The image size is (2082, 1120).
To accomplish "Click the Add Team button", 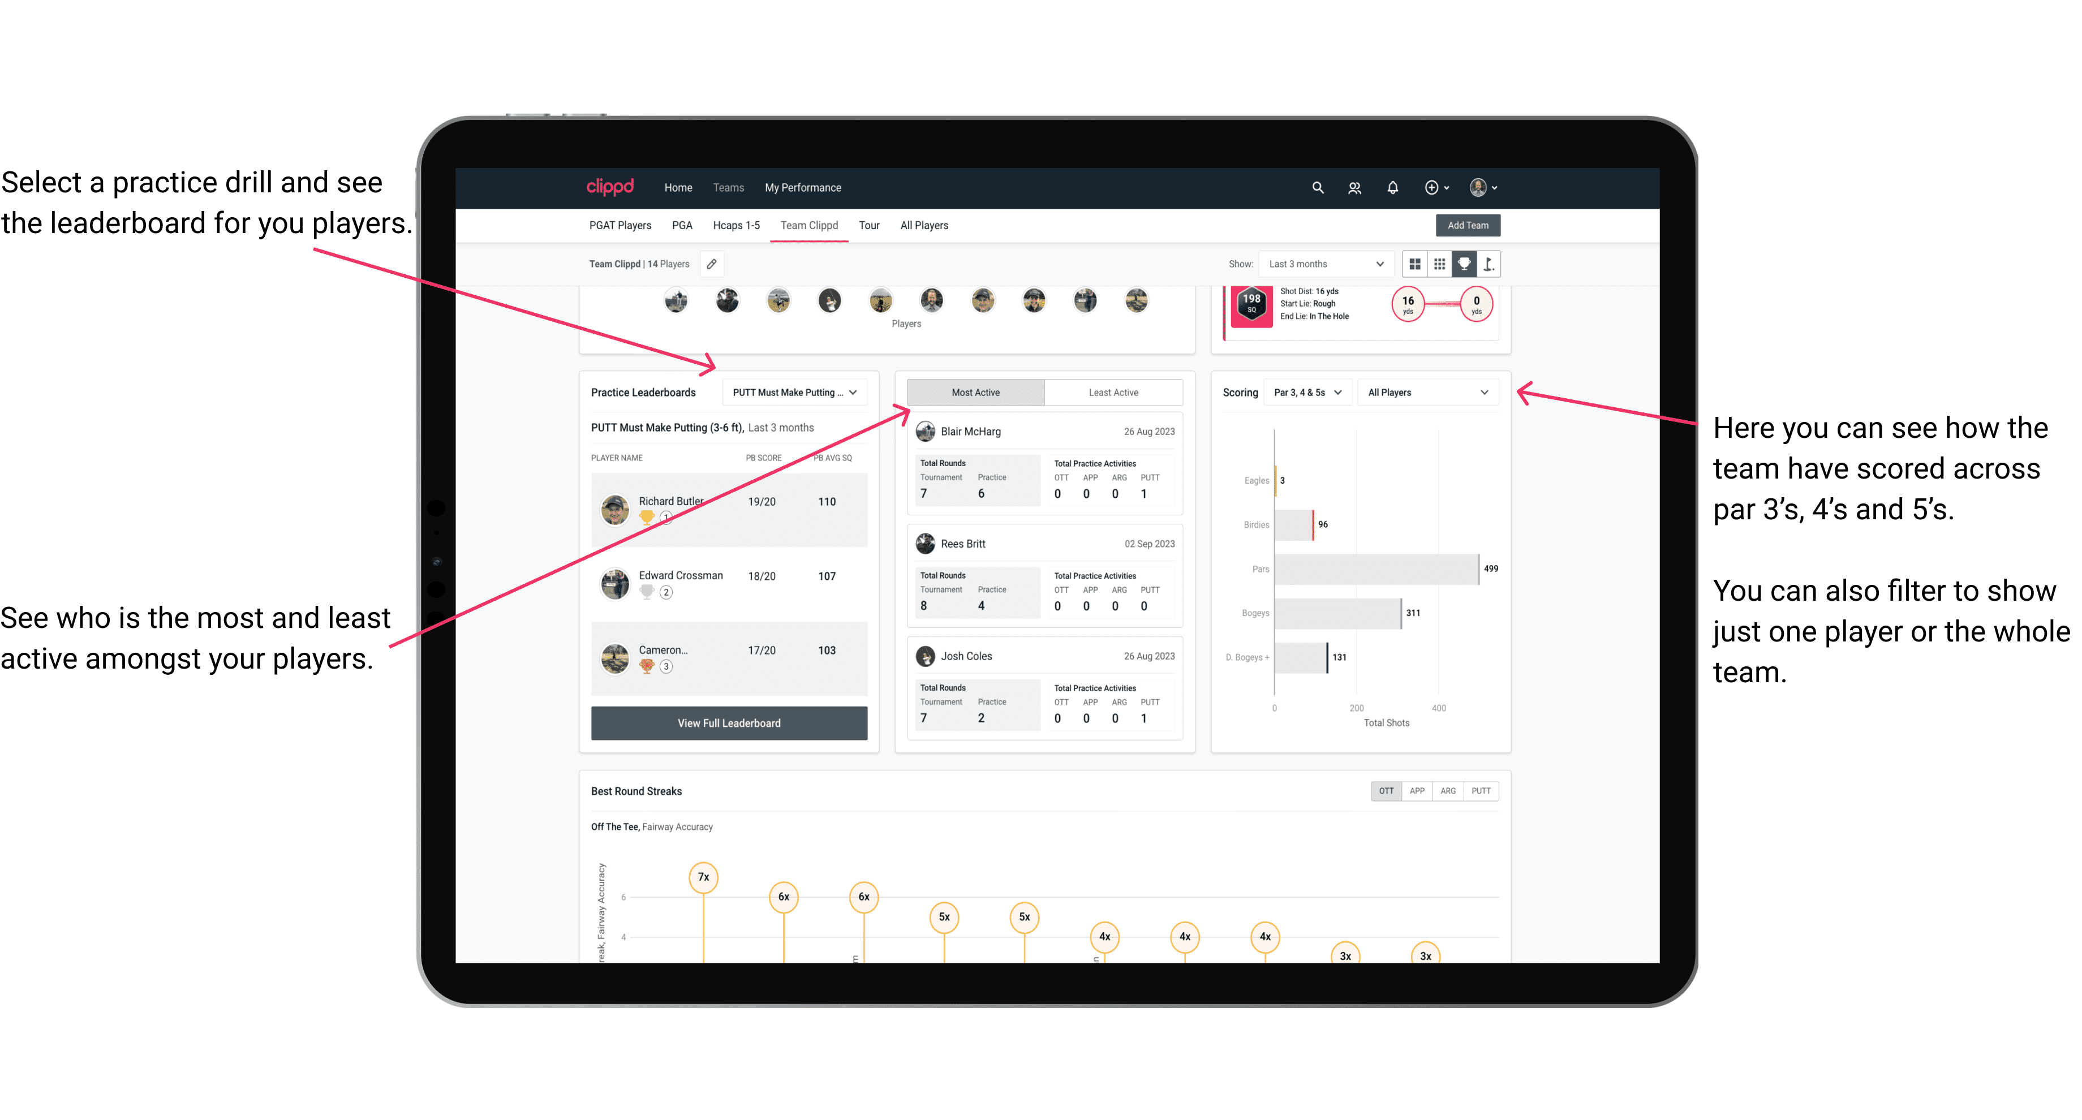I will point(1467,225).
